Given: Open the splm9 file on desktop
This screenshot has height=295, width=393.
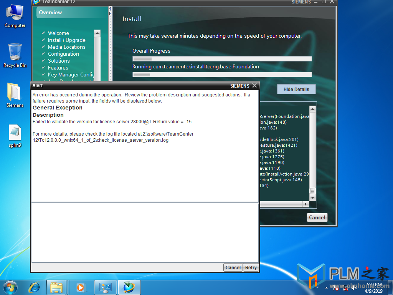Looking at the screenshot, I should (x=15, y=136).
